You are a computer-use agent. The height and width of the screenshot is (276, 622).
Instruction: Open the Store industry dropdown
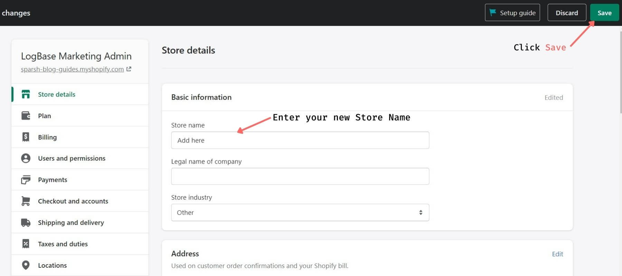[x=300, y=213]
